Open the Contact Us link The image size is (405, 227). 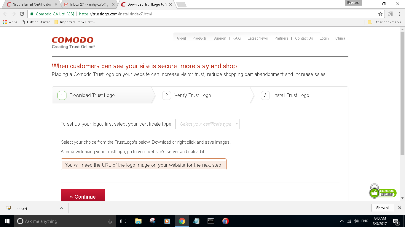(304, 38)
